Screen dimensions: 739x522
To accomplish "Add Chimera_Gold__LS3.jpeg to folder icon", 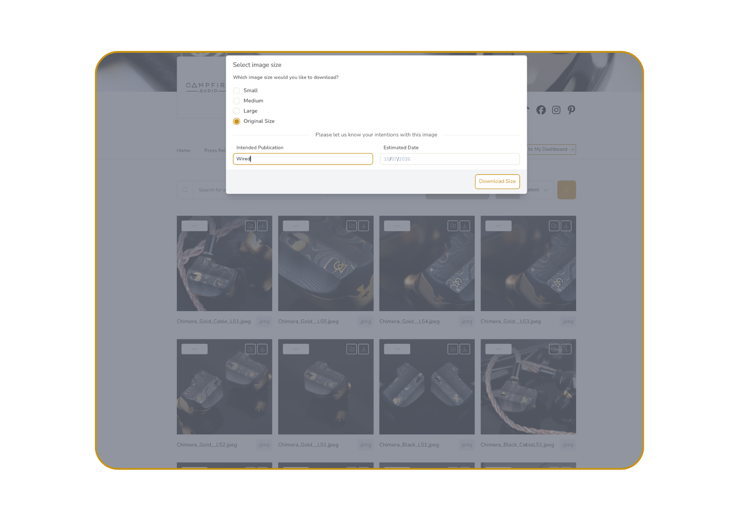I will pyautogui.click(x=554, y=226).
